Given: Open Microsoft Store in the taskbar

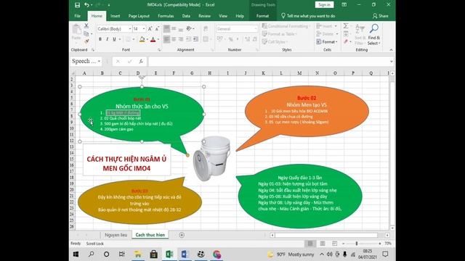Looking at the screenshot, I should tap(153, 254).
